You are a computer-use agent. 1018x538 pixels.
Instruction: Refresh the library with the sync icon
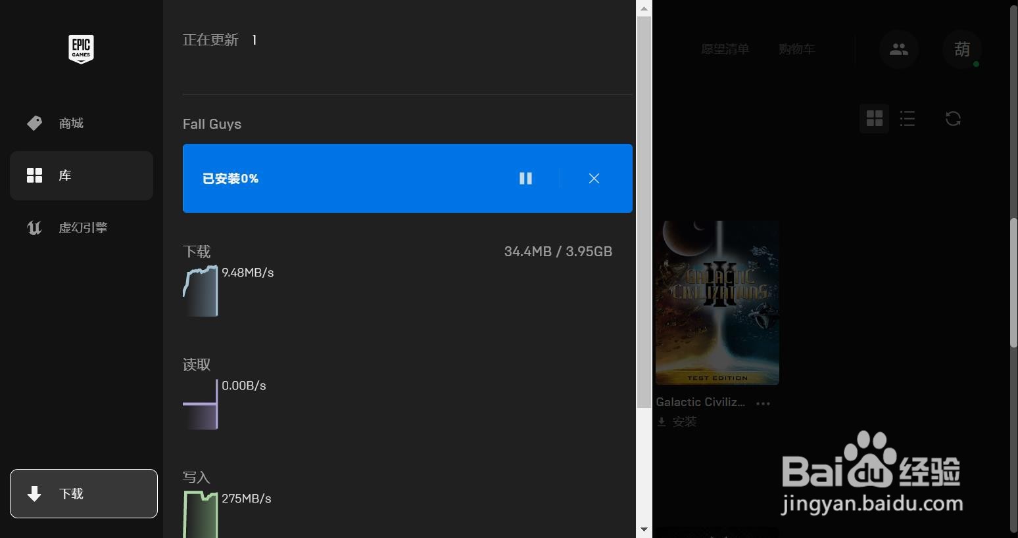(953, 119)
